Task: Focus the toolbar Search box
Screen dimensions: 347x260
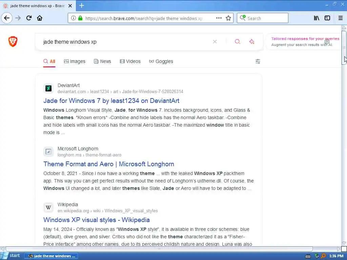Action: [263, 18]
